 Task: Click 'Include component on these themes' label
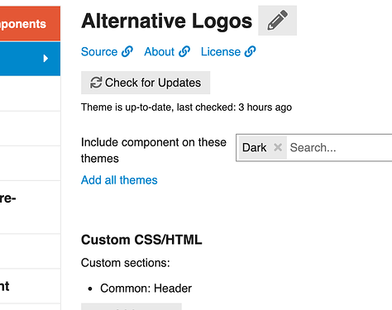154,150
